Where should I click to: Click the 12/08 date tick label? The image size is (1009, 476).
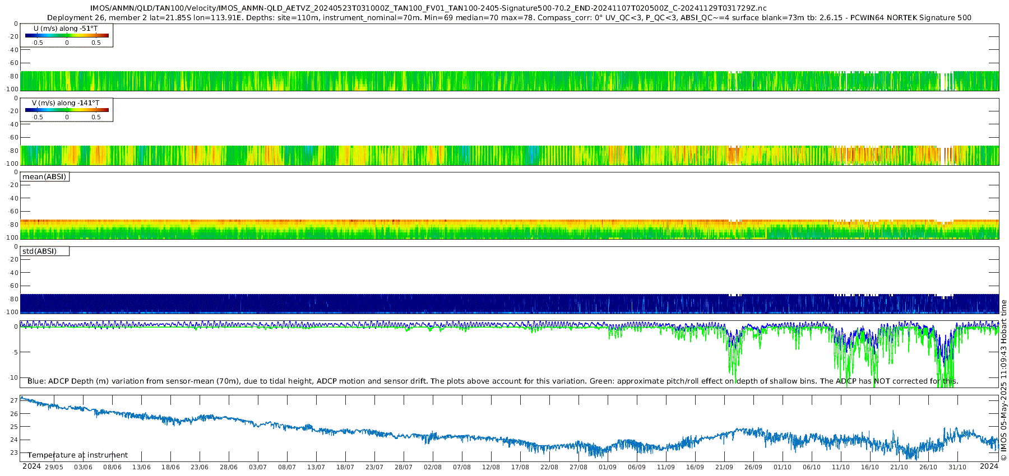coord(491,467)
